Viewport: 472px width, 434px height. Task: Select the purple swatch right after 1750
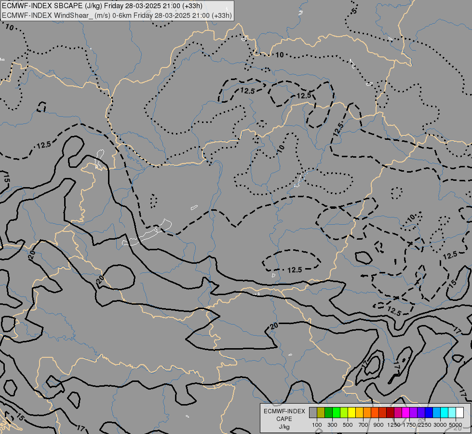(413, 413)
